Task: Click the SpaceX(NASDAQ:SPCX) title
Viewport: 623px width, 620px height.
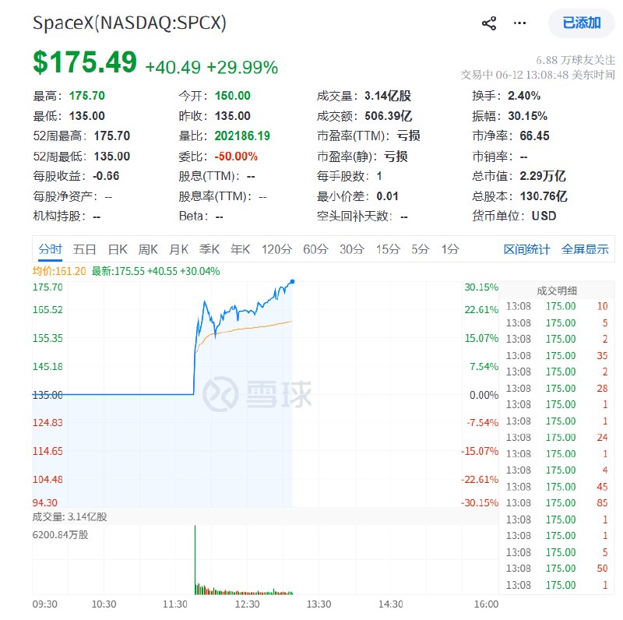Action: pyautogui.click(x=129, y=23)
